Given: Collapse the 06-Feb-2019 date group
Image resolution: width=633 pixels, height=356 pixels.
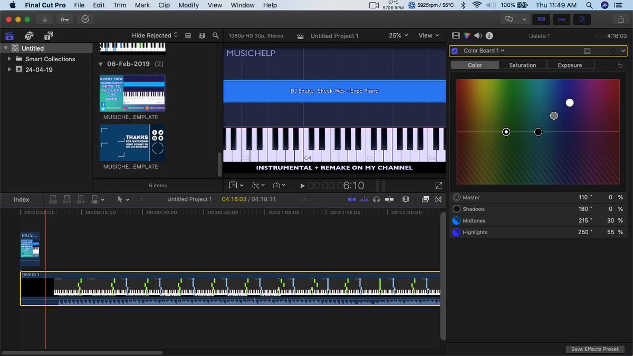Looking at the screenshot, I should tap(101, 64).
